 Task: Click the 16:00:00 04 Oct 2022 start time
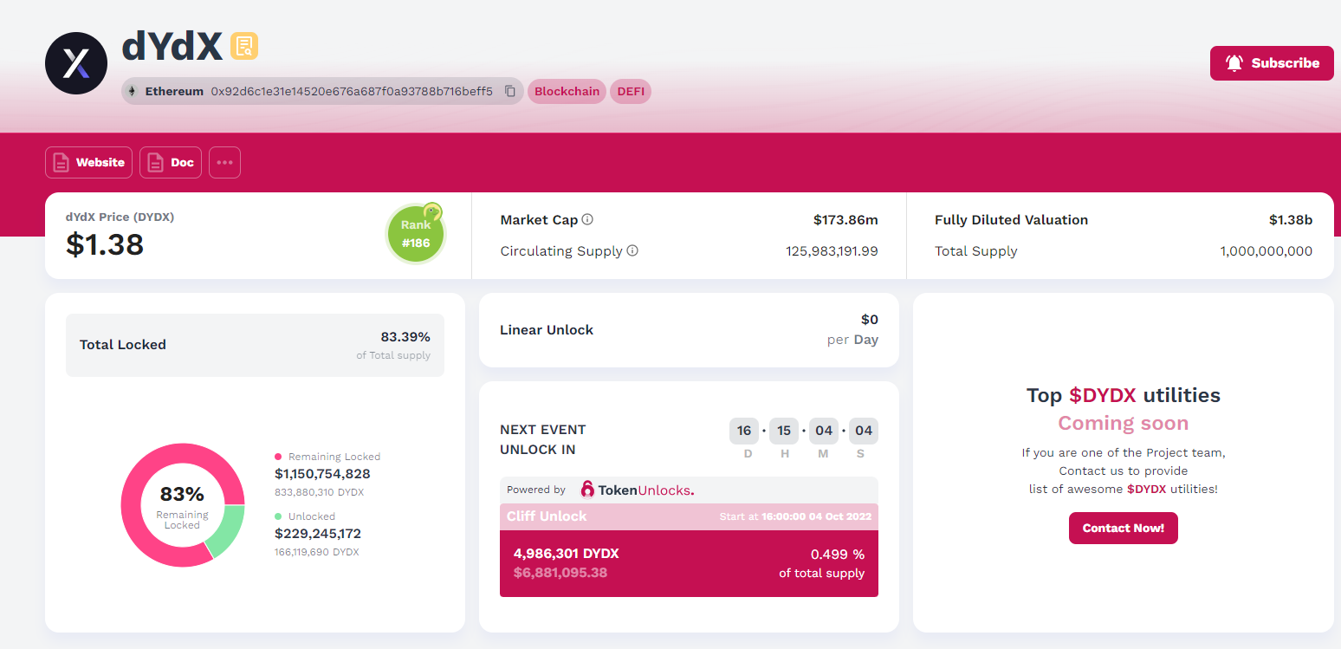click(x=816, y=516)
